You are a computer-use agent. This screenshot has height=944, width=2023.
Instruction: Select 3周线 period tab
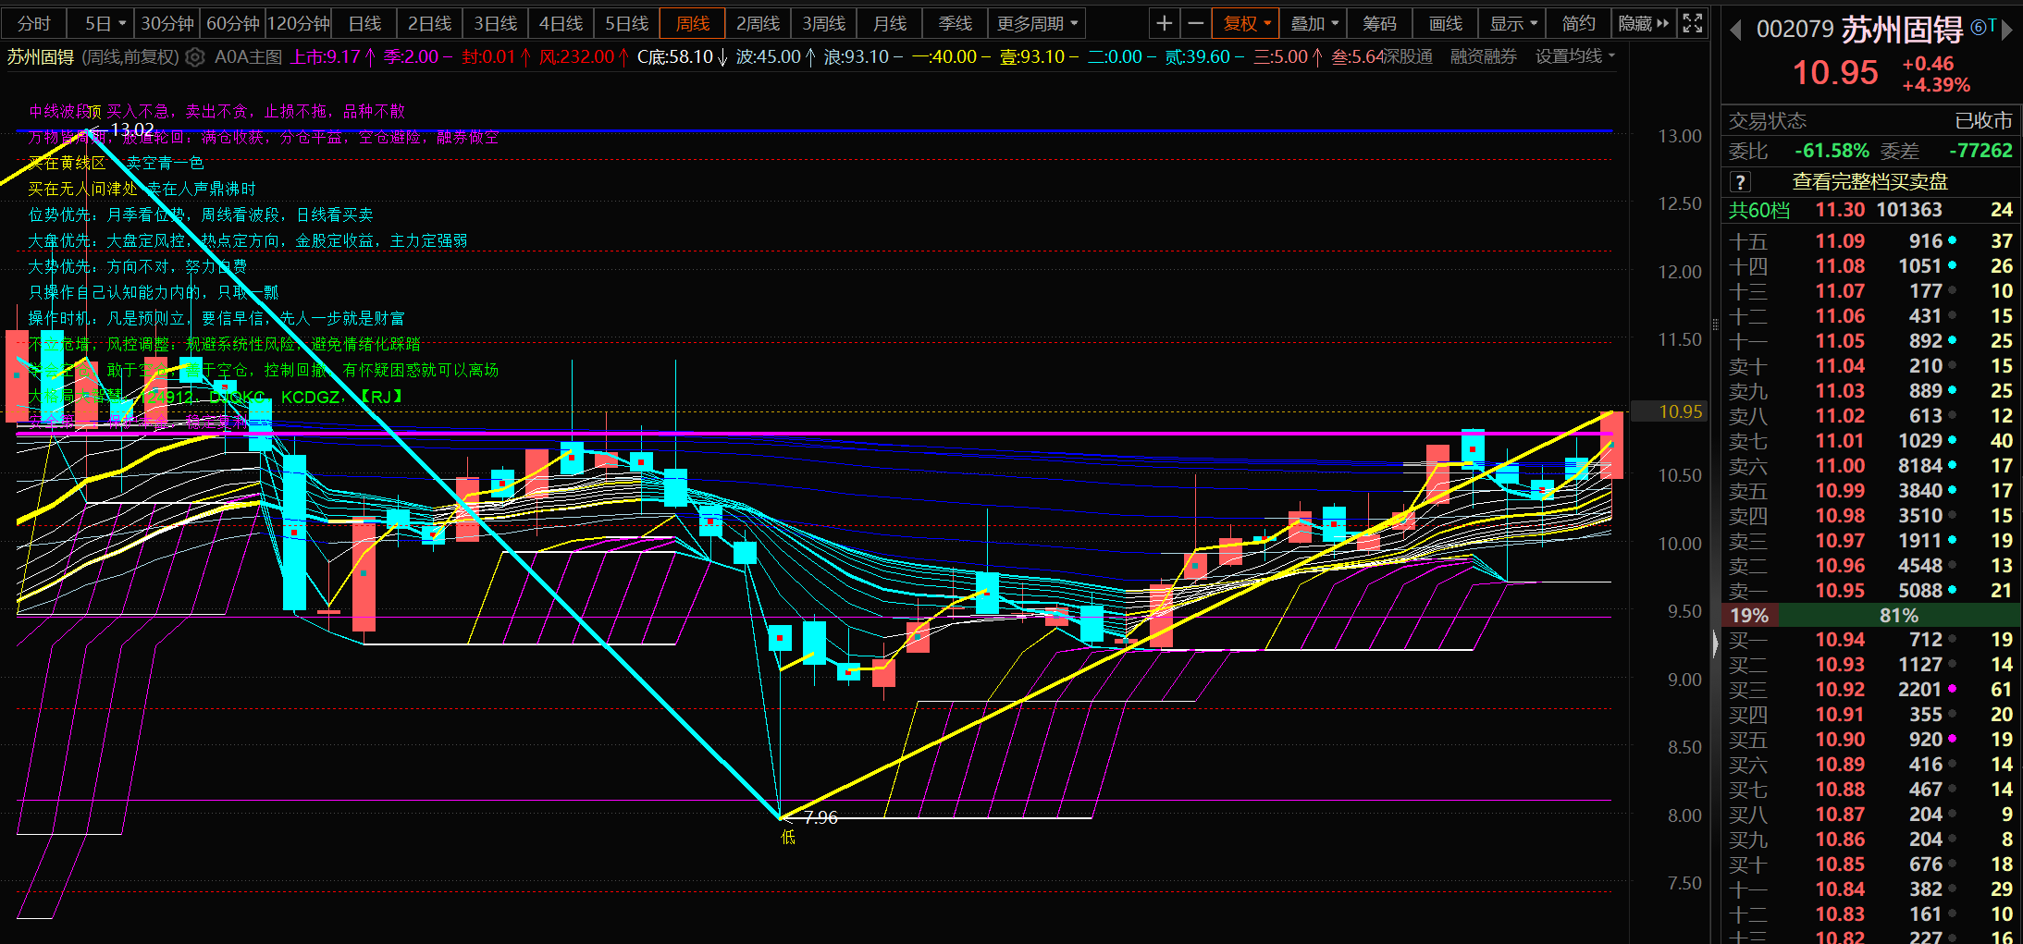pyautogui.click(x=824, y=23)
